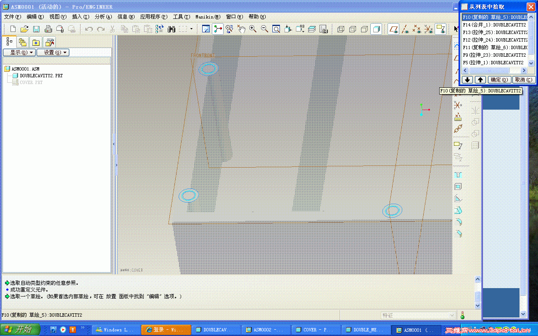Image resolution: width=538 pixels, height=336 pixels.
Task: Open the 应用程序 menu
Action: pos(154,17)
